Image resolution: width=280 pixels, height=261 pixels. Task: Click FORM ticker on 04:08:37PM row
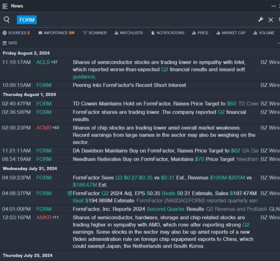point(44,194)
